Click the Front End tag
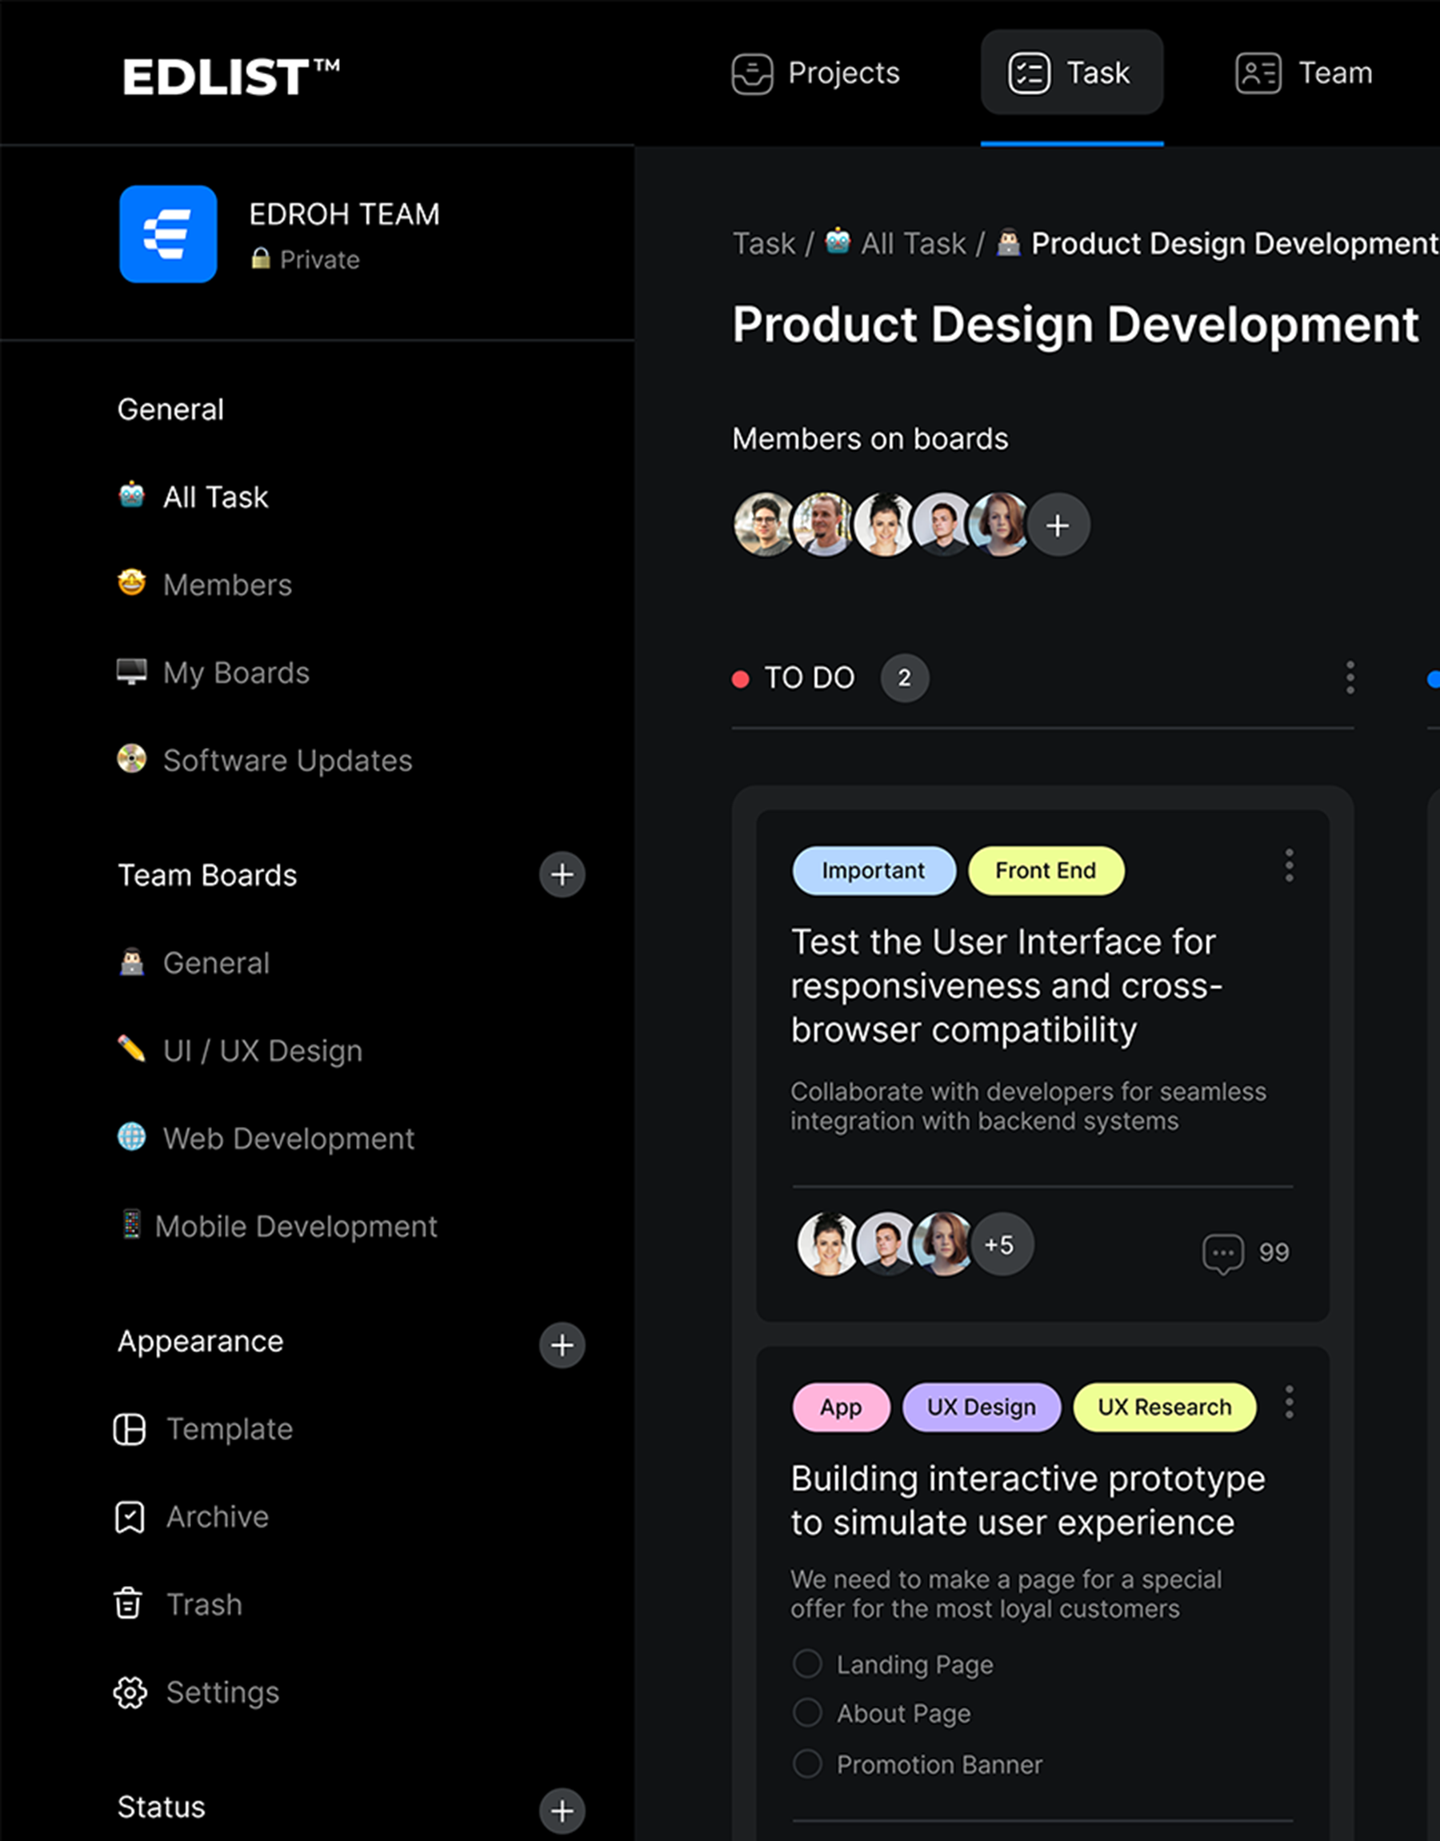This screenshot has width=1440, height=1841. [x=1046, y=871]
